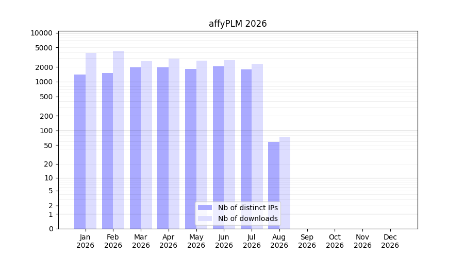This screenshot has width=464, height=257.
Task: Click the affyPLM 2026 chart title
Action: pyautogui.click(x=238, y=24)
